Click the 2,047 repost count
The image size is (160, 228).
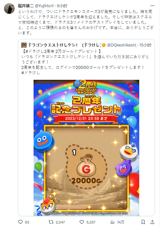click(x=60, y=222)
